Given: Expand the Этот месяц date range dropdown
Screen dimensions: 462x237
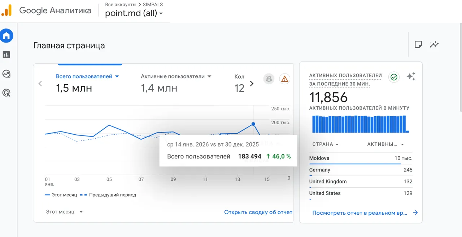Looking at the screenshot, I should click(x=65, y=212).
